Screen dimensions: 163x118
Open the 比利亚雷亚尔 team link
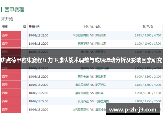[x=81, y=110]
